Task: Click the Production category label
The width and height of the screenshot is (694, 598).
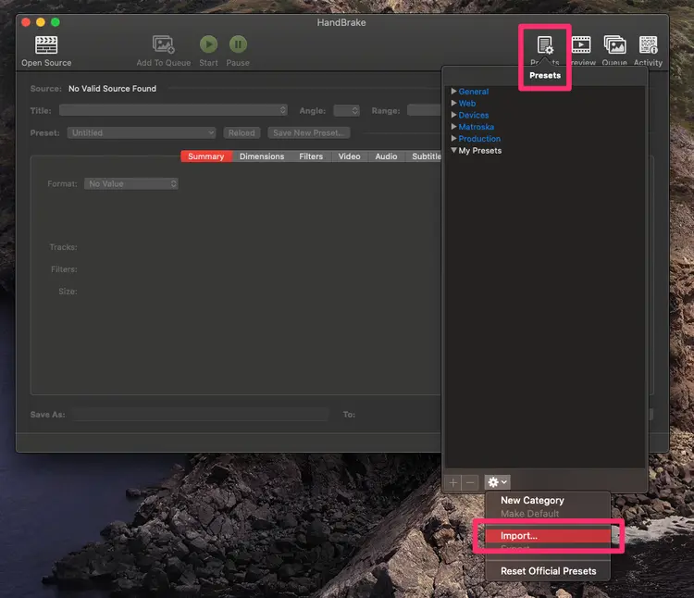Action: click(479, 139)
